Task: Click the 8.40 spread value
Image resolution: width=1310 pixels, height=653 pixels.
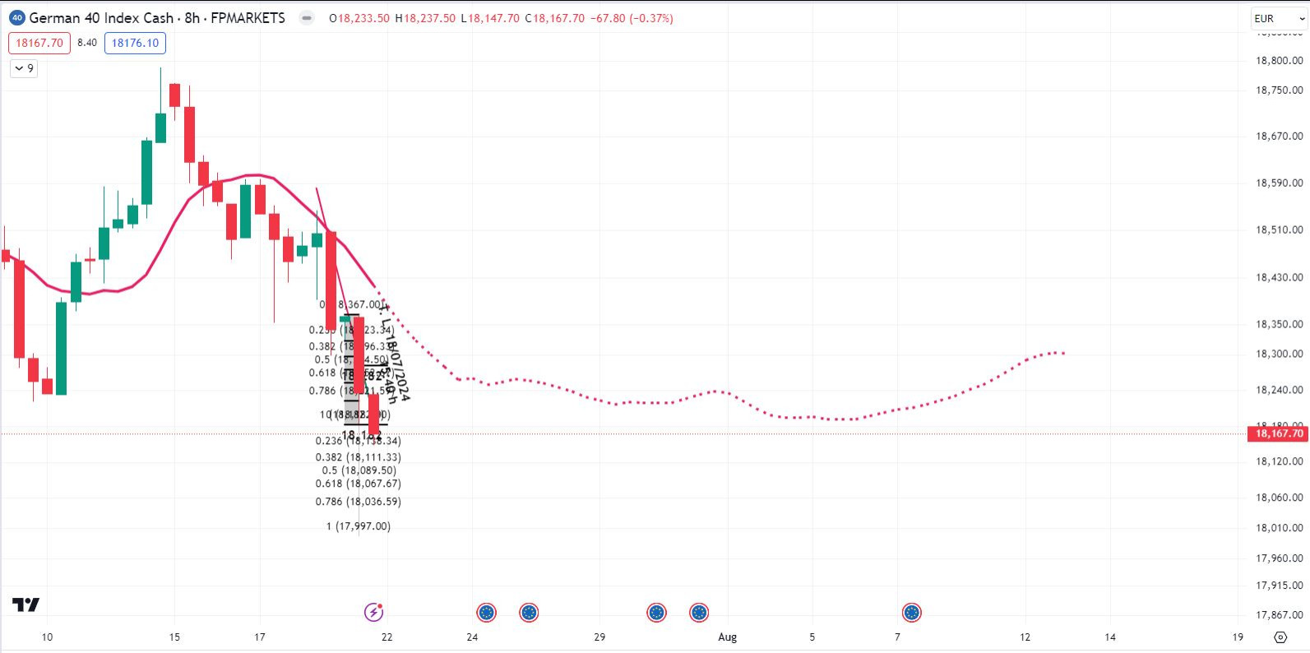Action: pos(87,43)
